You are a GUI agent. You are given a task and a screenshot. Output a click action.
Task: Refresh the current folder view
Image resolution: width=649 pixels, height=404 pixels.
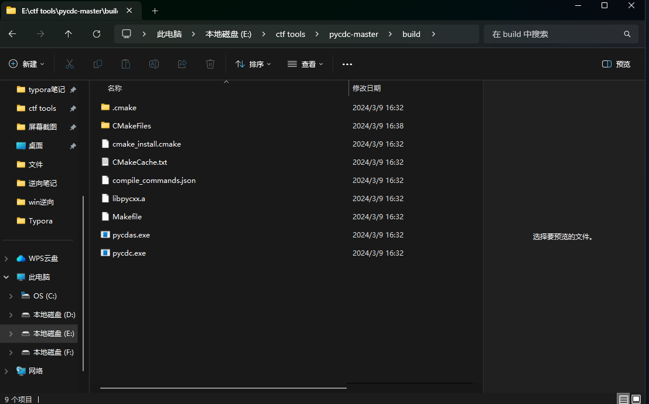click(x=97, y=34)
